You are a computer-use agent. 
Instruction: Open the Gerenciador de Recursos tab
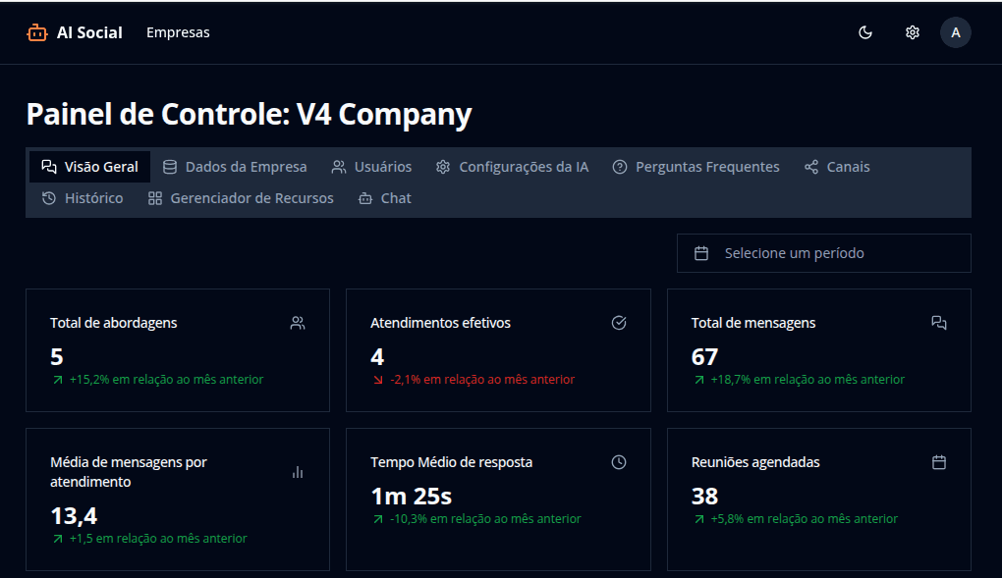tap(241, 198)
